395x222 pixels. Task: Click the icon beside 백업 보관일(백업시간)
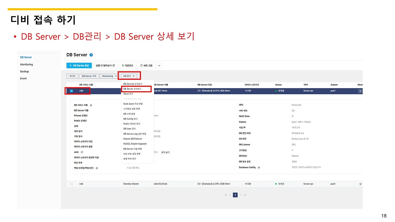[97, 168]
